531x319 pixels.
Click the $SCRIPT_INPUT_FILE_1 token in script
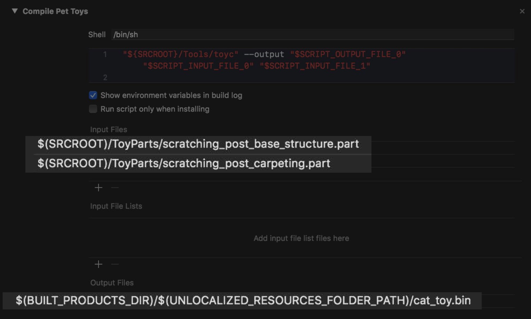[x=315, y=66]
